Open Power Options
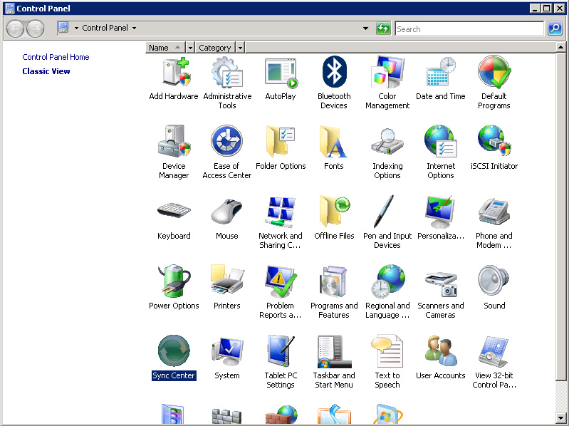 pyautogui.click(x=174, y=287)
